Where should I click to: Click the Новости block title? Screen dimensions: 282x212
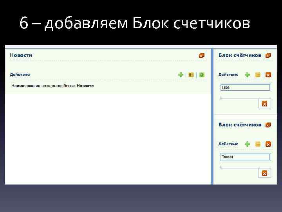[21, 55]
